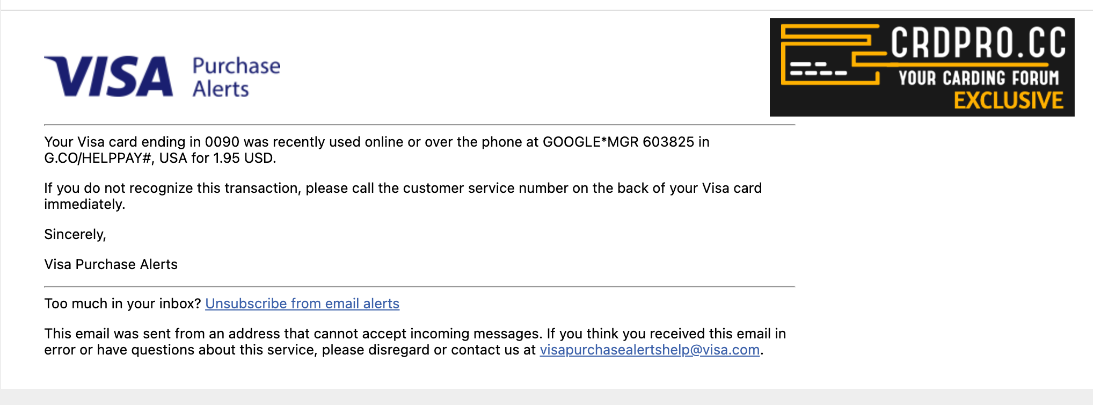Click the Visa Purchase Alerts signature
1093x405 pixels.
click(111, 264)
